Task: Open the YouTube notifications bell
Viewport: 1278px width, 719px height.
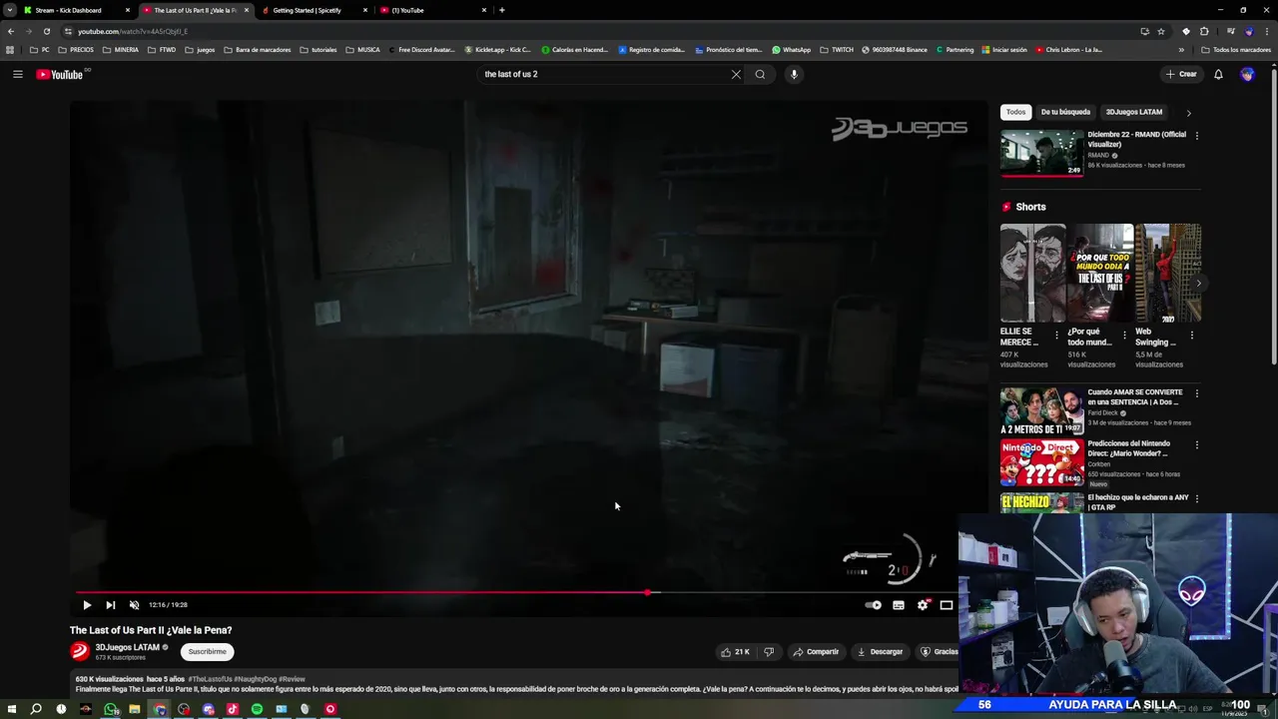Action: 1218,74
